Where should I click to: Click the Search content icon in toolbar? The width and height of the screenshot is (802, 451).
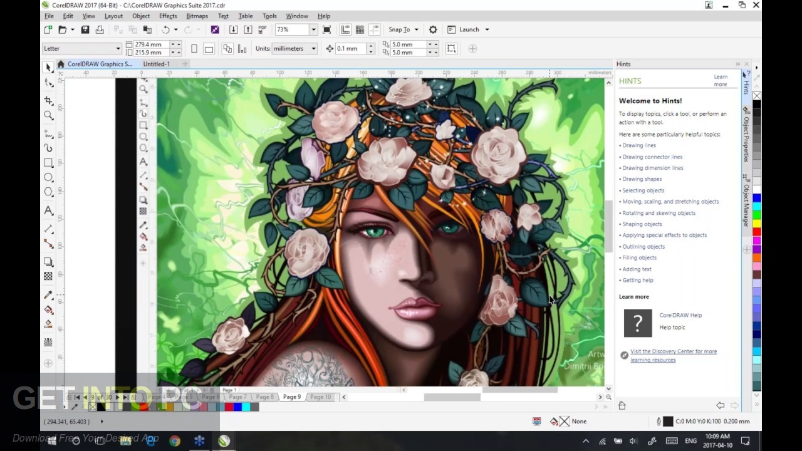coord(215,29)
